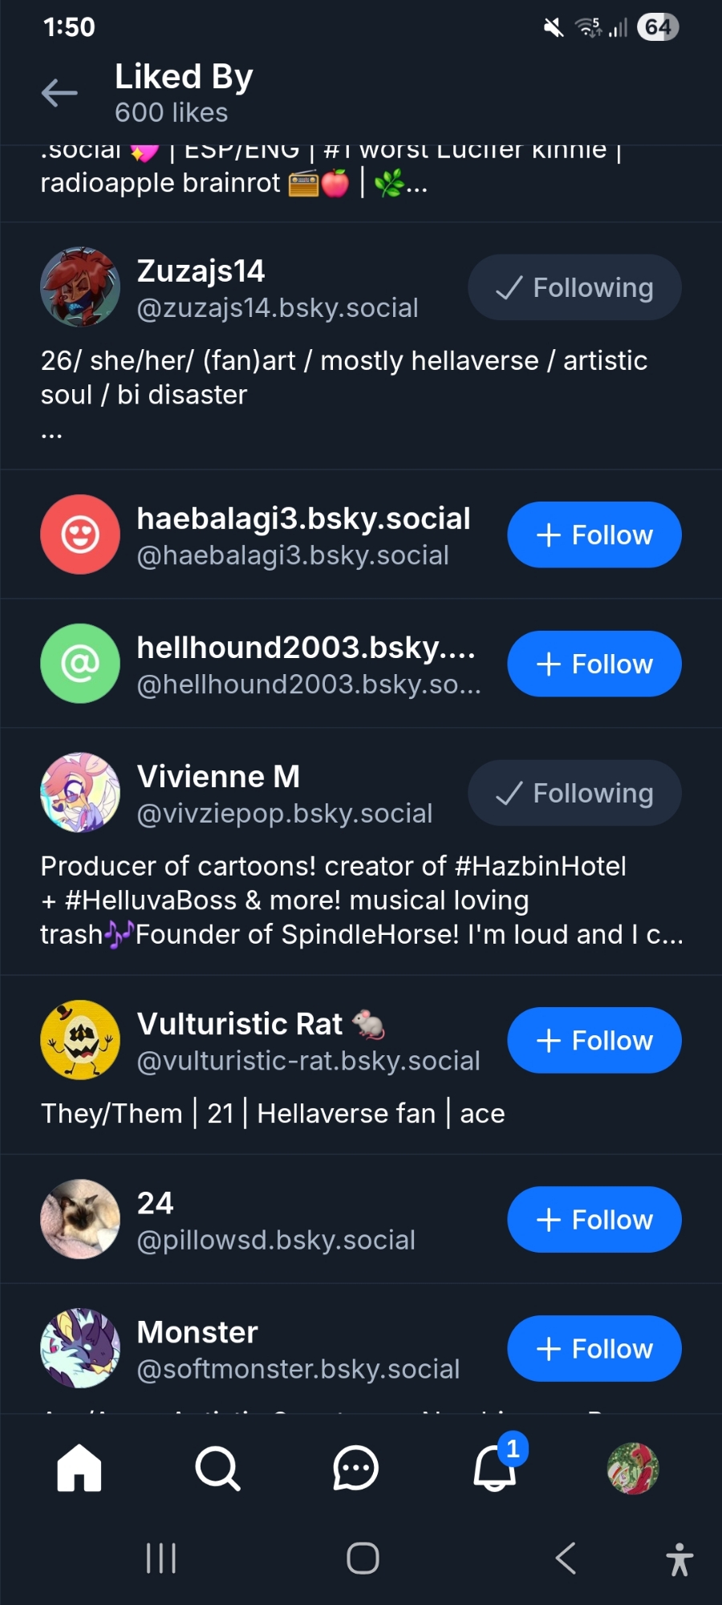Open the Chat messages tab
Image resolution: width=722 pixels, height=1605 pixels.
coord(355,1469)
